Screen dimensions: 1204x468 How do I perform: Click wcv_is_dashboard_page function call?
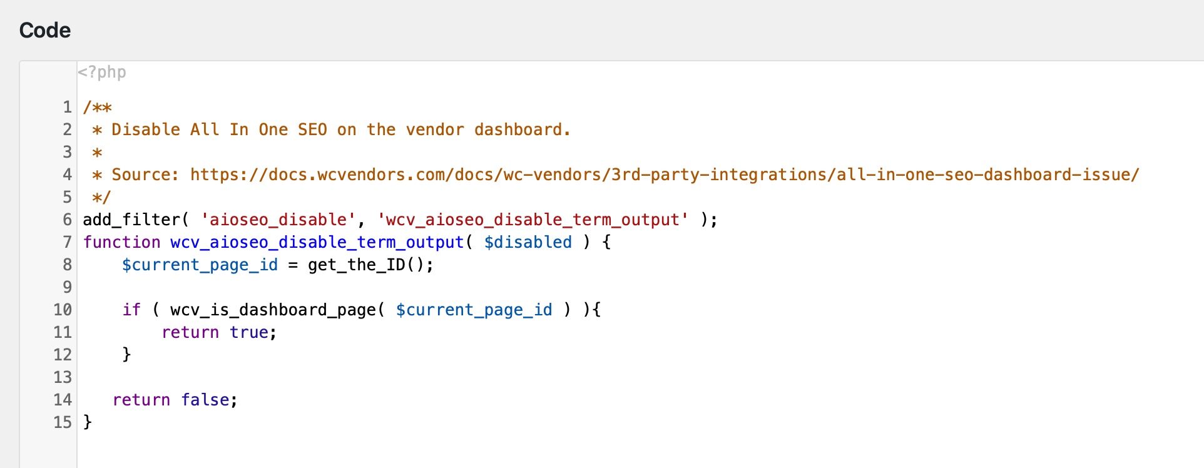click(x=273, y=310)
